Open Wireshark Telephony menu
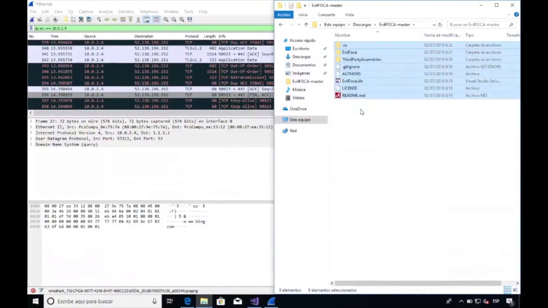The image size is (548, 308). pyautogui.click(x=149, y=12)
